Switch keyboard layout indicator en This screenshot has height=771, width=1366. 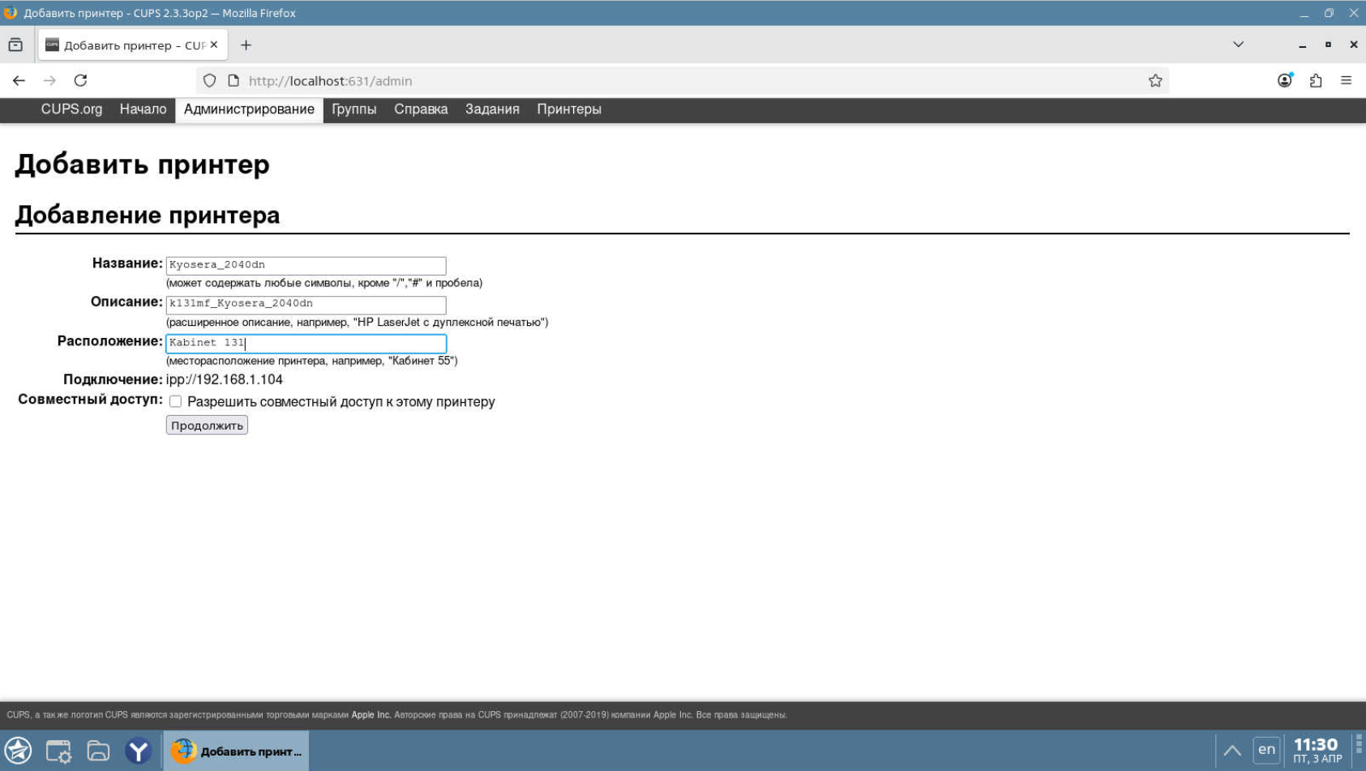1266,749
